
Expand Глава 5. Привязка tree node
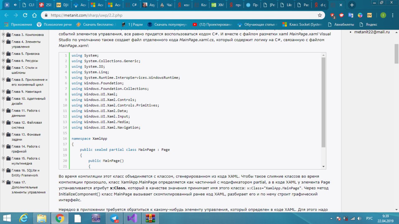pyautogui.click(x=3, y=54)
